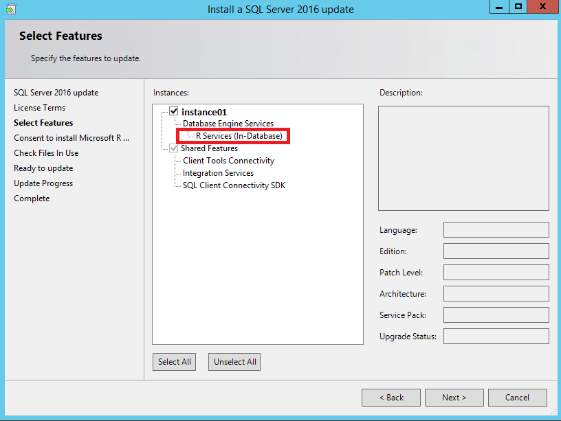This screenshot has height=421, width=561.
Task: Open the Update Progress step
Action: tap(43, 183)
